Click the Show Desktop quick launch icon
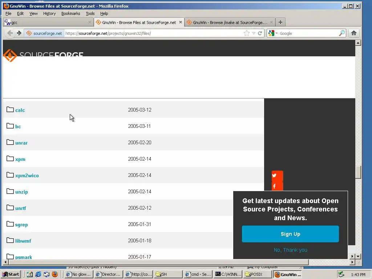Screen dimensions: 372x279 [30, 274]
